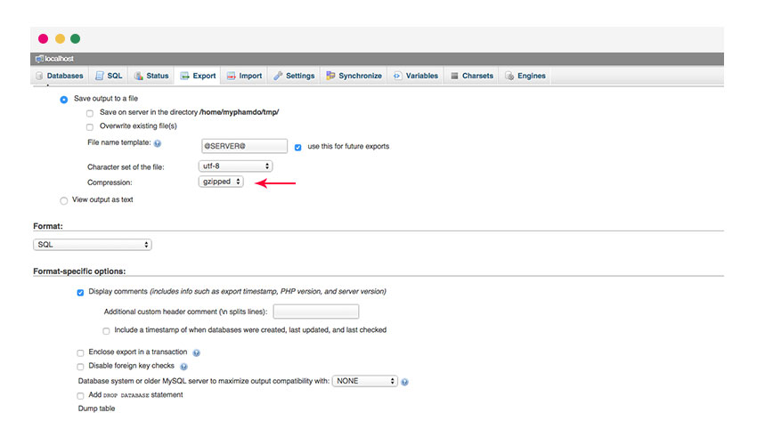This screenshot has width=757, height=445.
Task: Check Overwrite existing file(s) box
Action: 90,126
